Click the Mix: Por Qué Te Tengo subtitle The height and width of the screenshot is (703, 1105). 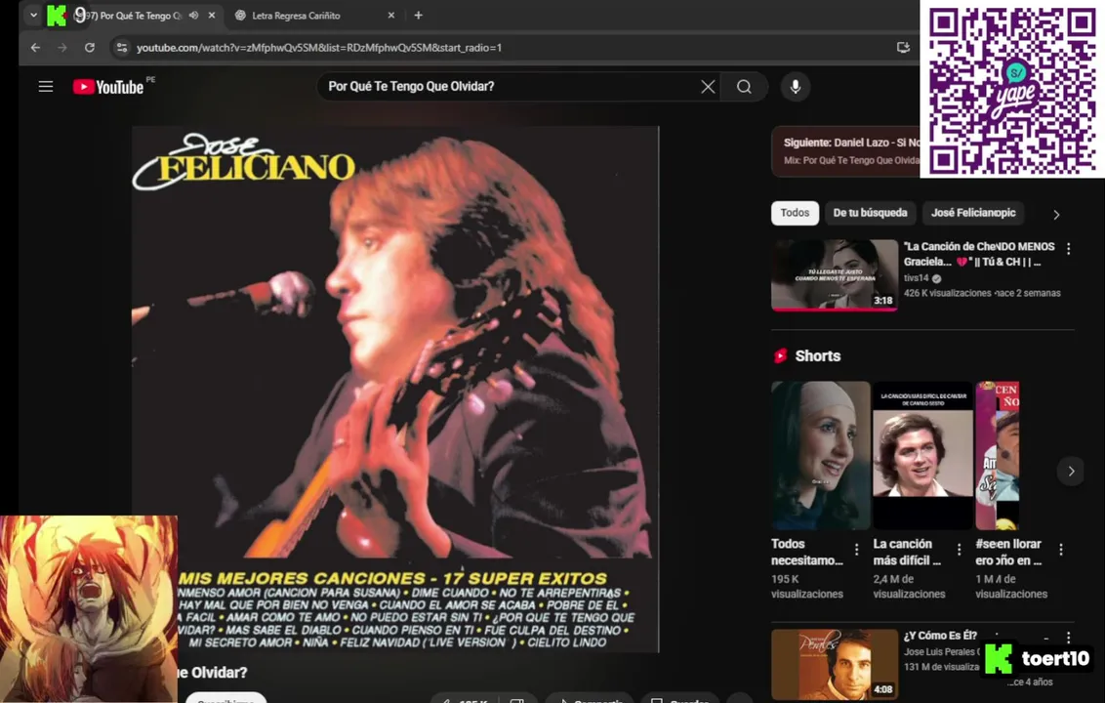click(x=851, y=161)
